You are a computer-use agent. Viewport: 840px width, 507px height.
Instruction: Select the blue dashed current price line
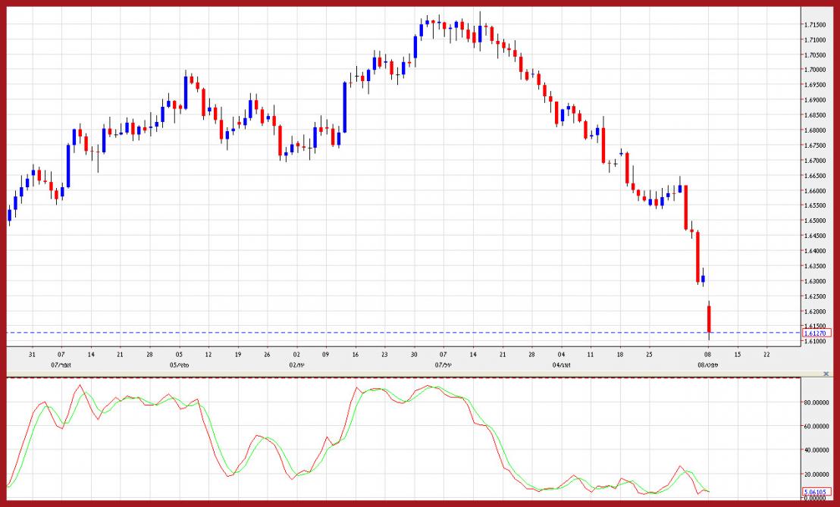pos(379,333)
